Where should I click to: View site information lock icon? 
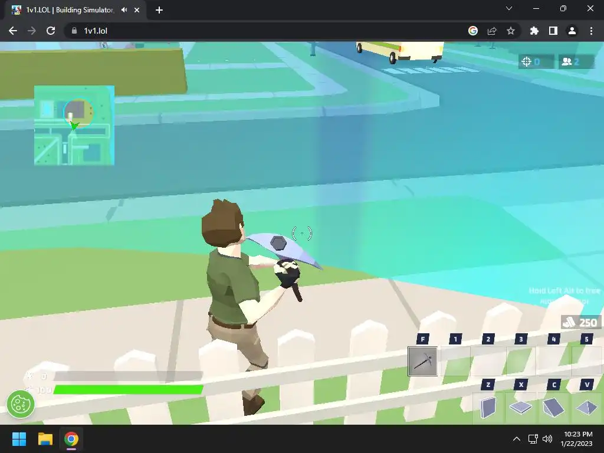(x=74, y=31)
